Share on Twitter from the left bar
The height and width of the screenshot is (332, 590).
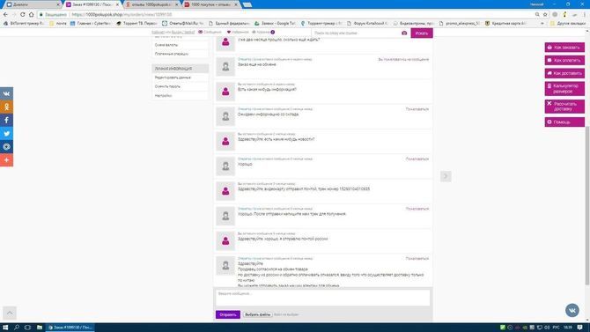click(x=6, y=133)
